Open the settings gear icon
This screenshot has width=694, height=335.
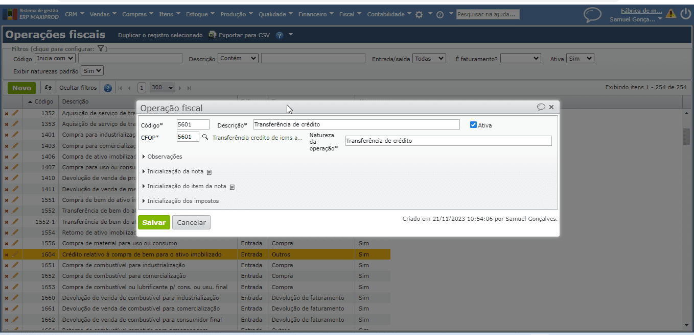419,15
